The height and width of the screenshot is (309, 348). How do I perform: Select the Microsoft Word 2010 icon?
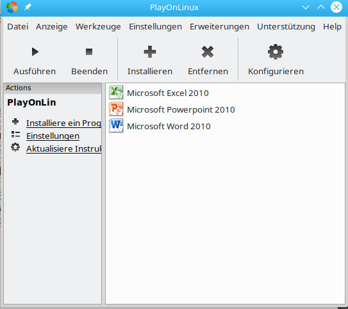click(116, 125)
